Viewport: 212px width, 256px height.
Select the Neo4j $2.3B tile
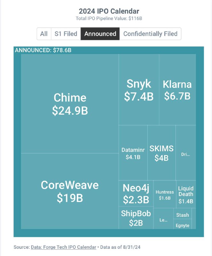click(x=136, y=194)
